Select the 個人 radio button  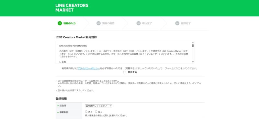96,112
